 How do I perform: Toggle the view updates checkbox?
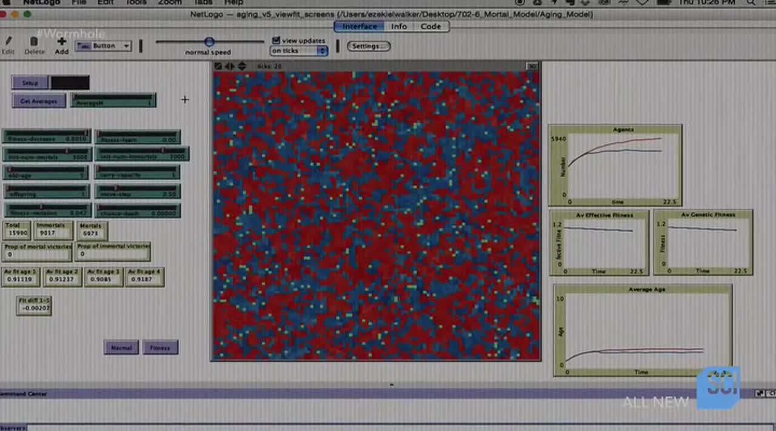coord(276,41)
